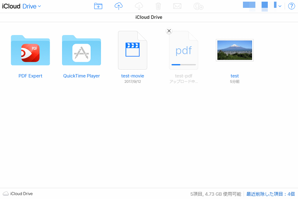This screenshot has height=199, width=298.
Task: Click the email envelope icon
Action: (177, 6)
